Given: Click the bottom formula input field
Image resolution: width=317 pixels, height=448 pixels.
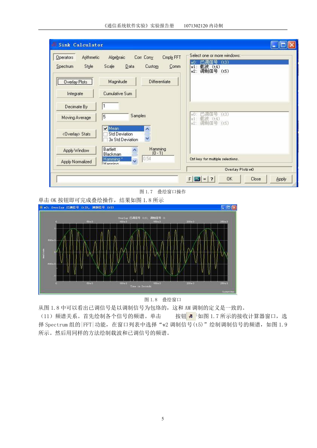Looking at the screenshot, I should coord(117,179).
